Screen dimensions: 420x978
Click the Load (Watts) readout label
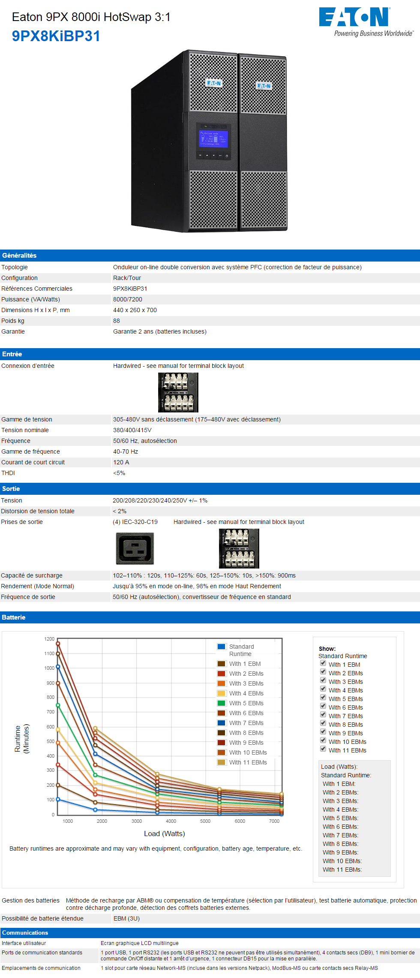point(339,767)
